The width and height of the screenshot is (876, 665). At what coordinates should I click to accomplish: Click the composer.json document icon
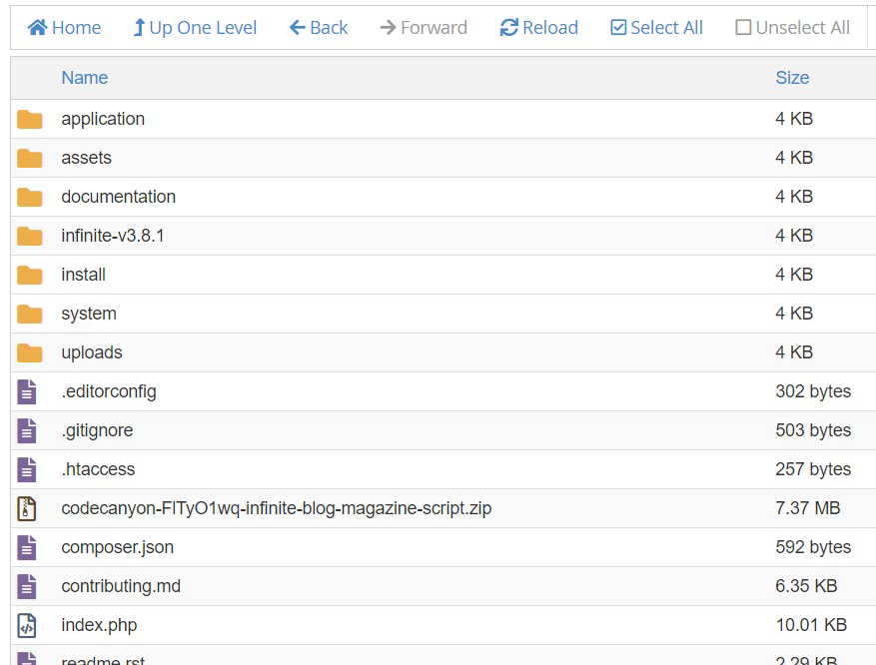27,547
